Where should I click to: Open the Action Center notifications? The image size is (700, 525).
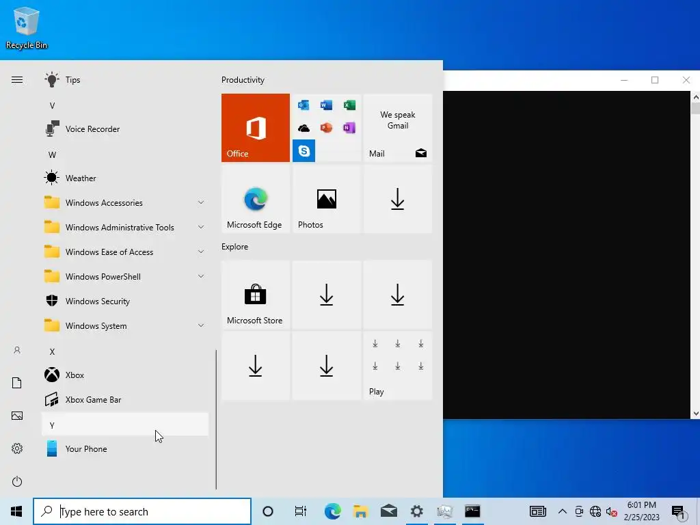coord(678,511)
